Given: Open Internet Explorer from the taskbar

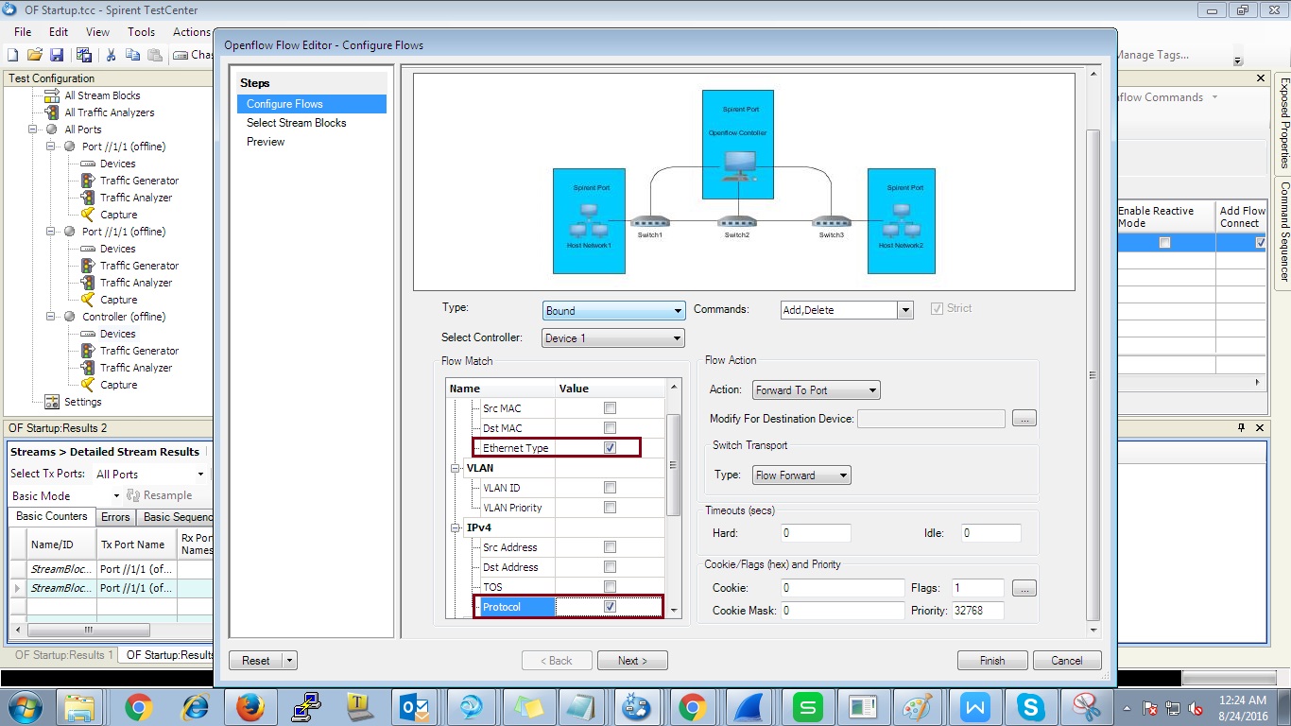Looking at the screenshot, I should pos(196,707).
